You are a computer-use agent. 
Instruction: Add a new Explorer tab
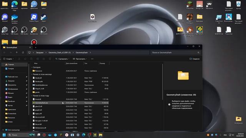36,48
